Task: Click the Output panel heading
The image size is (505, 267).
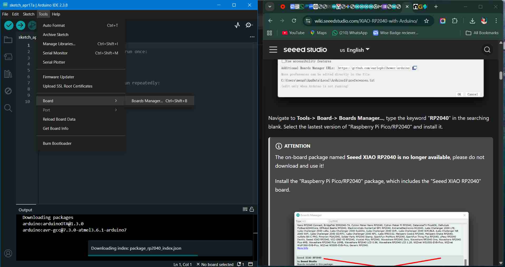Action: (25, 210)
